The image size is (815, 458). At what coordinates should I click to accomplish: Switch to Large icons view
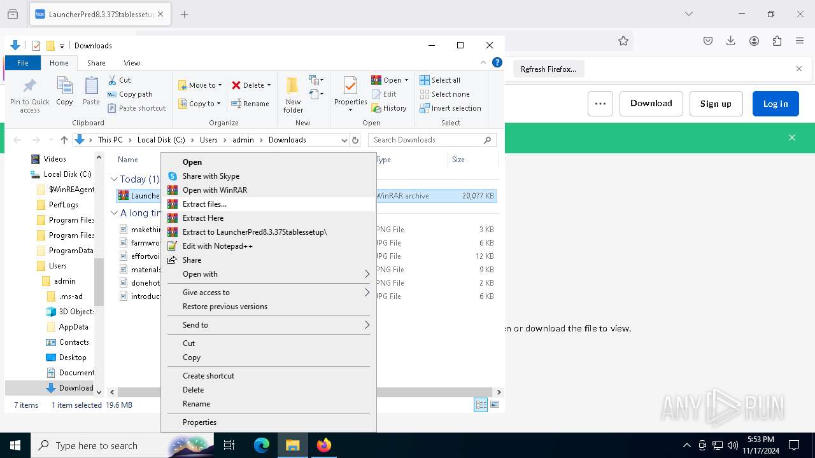495,405
